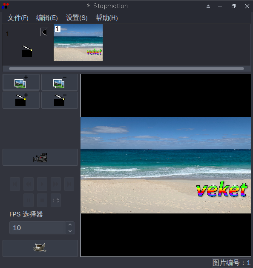Screen dimensions: 253x268
Task: Click the play animation button
Action: [x=42, y=184]
